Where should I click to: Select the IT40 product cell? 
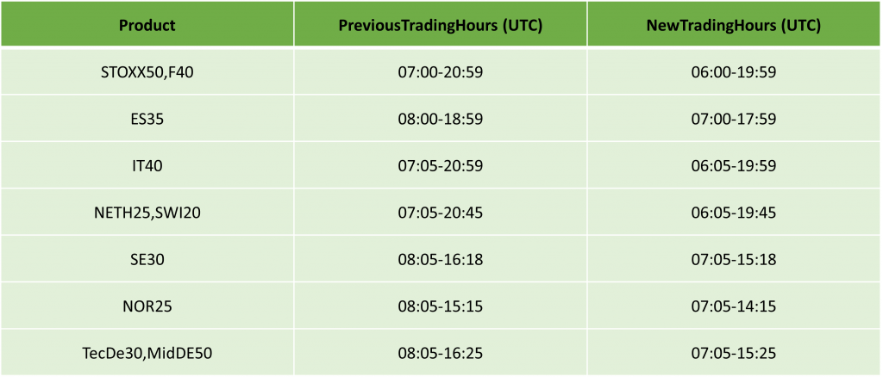[x=147, y=166]
